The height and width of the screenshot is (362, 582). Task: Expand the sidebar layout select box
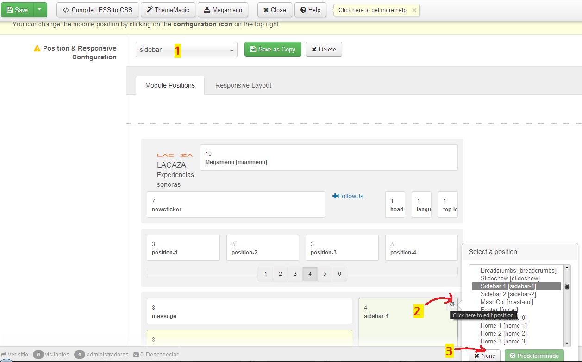(x=186, y=50)
